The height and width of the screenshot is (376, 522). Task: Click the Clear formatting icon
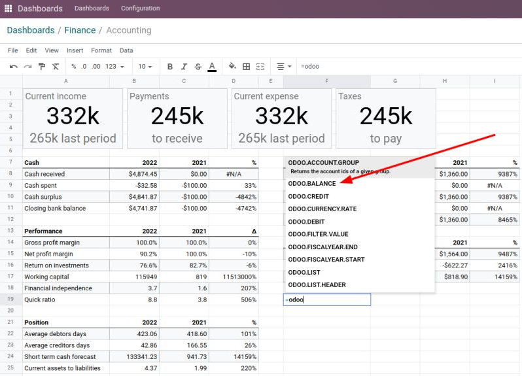pos(56,67)
